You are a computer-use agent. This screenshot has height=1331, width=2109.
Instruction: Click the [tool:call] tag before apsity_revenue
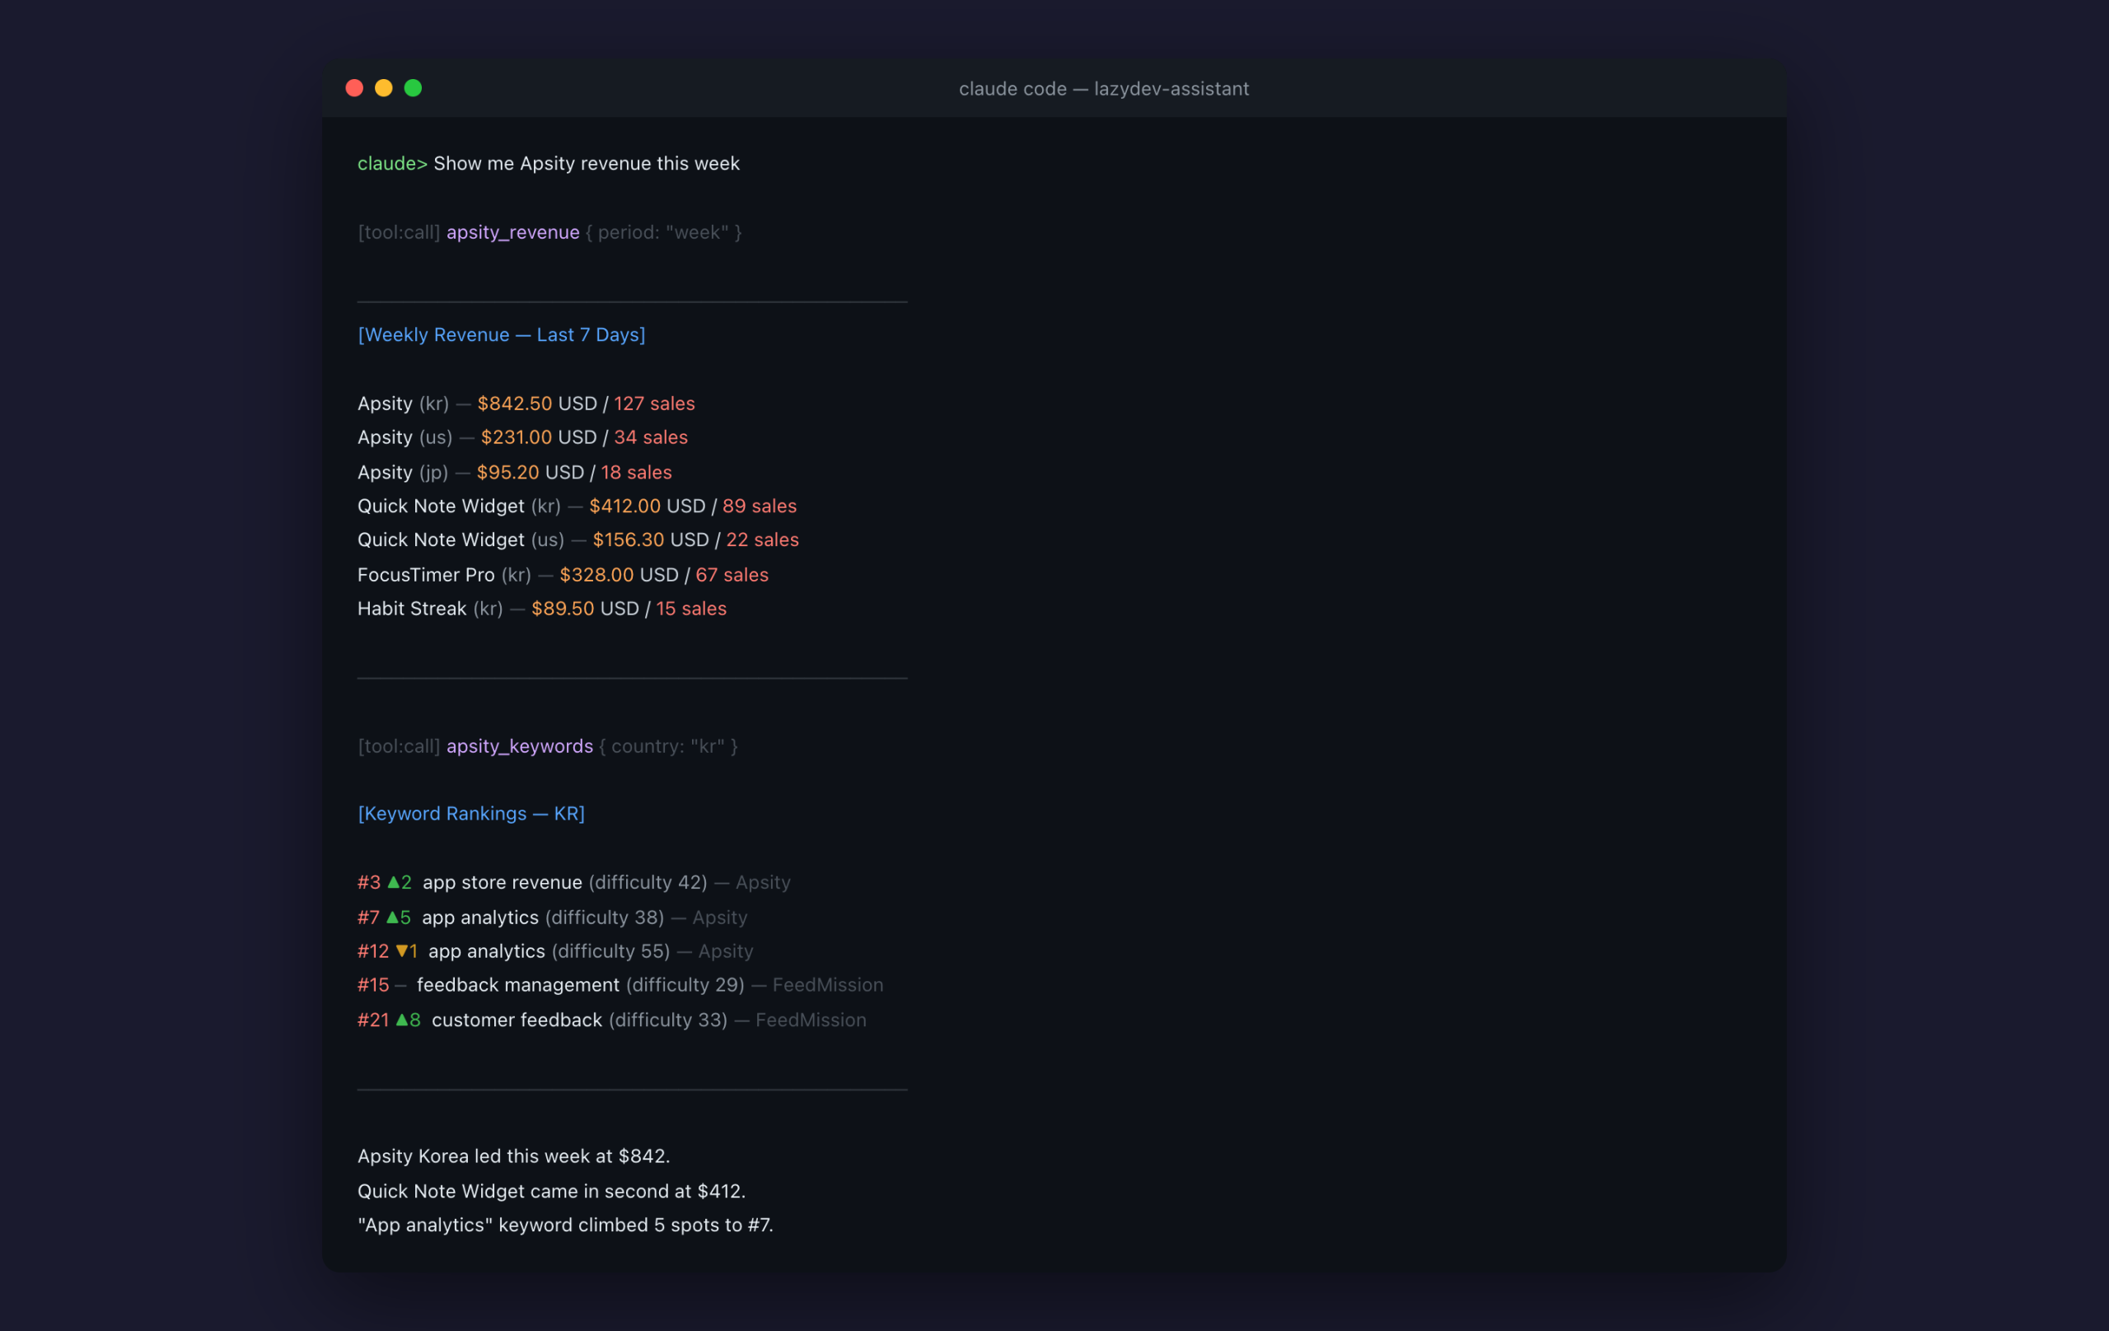tap(399, 232)
